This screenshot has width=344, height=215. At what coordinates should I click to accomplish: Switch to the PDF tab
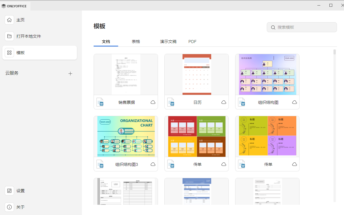tap(192, 42)
